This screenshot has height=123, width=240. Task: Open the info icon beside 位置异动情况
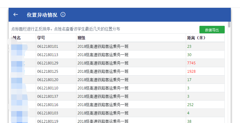coord(63,15)
